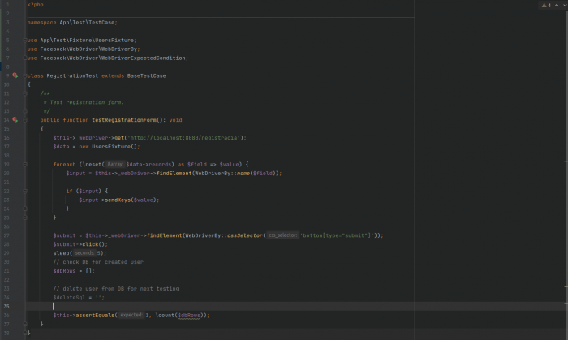Image resolution: width=568 pixels, height=340 pixels.
Task: Collapse RegistrationTest class fold marker at line 9
Action: [x=25, y=75]
